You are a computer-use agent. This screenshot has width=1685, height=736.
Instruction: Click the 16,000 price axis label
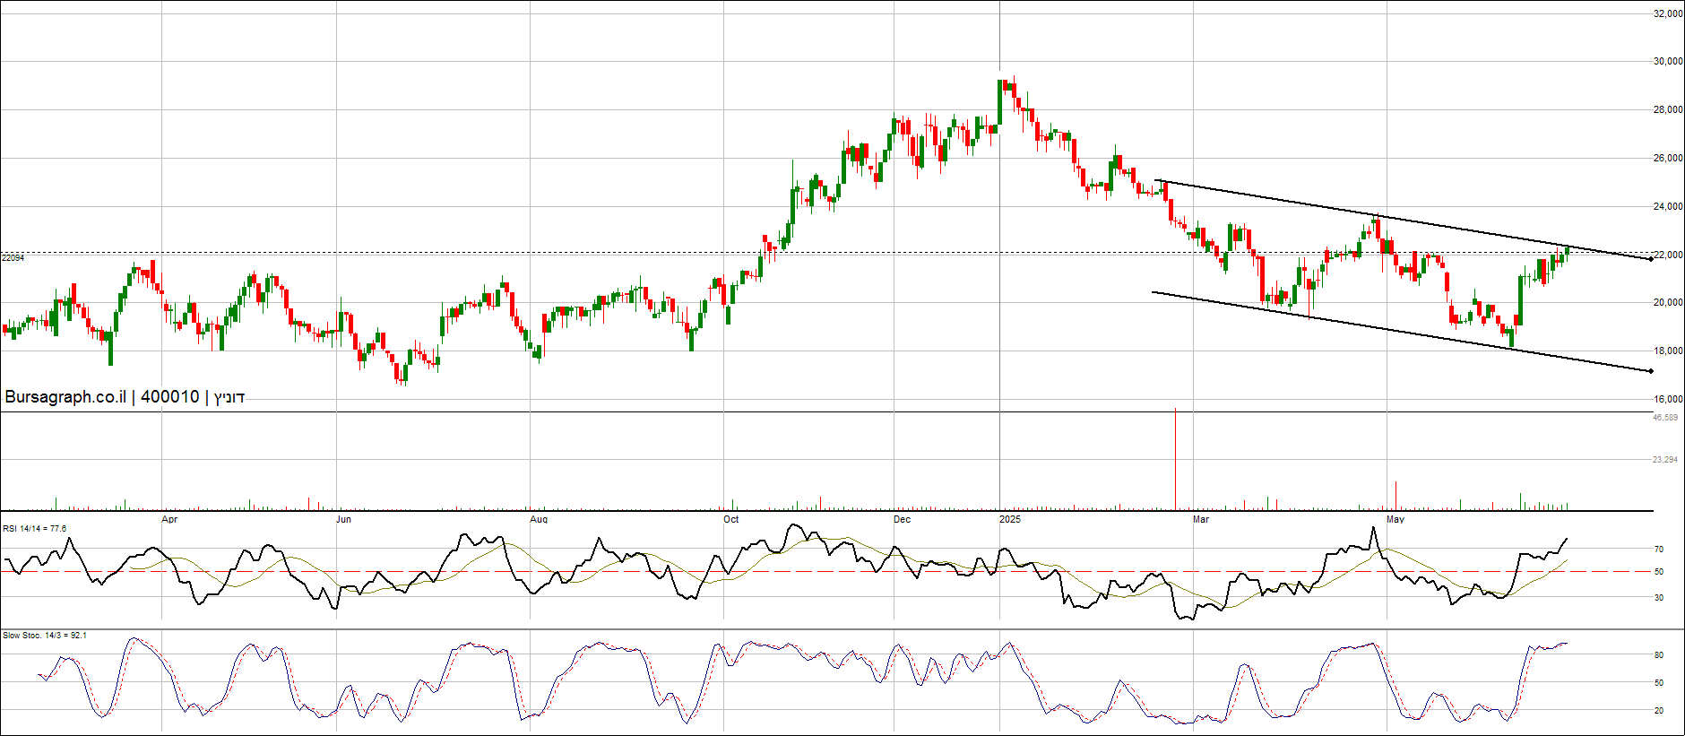click(1668, 399)
